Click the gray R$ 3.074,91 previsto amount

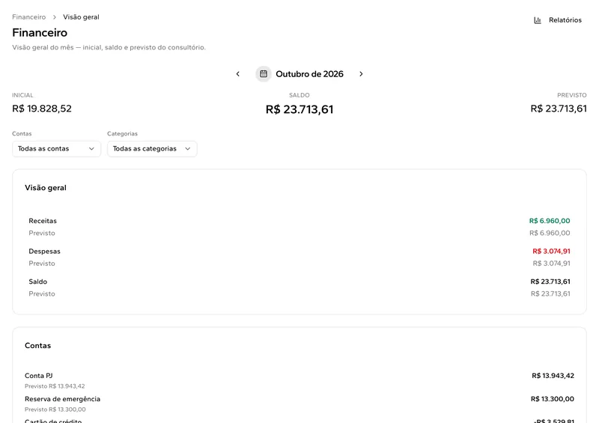[551, 264]
